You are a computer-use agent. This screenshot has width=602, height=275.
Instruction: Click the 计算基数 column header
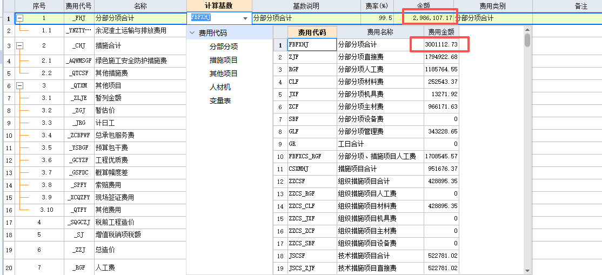click(x=219, y=6)
